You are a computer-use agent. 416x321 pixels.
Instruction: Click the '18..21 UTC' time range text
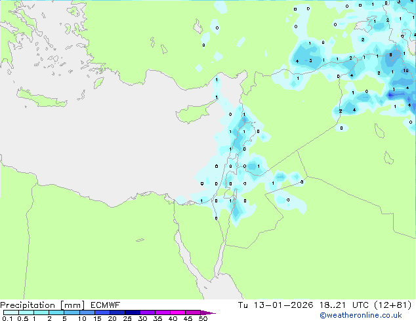(344, 305)
